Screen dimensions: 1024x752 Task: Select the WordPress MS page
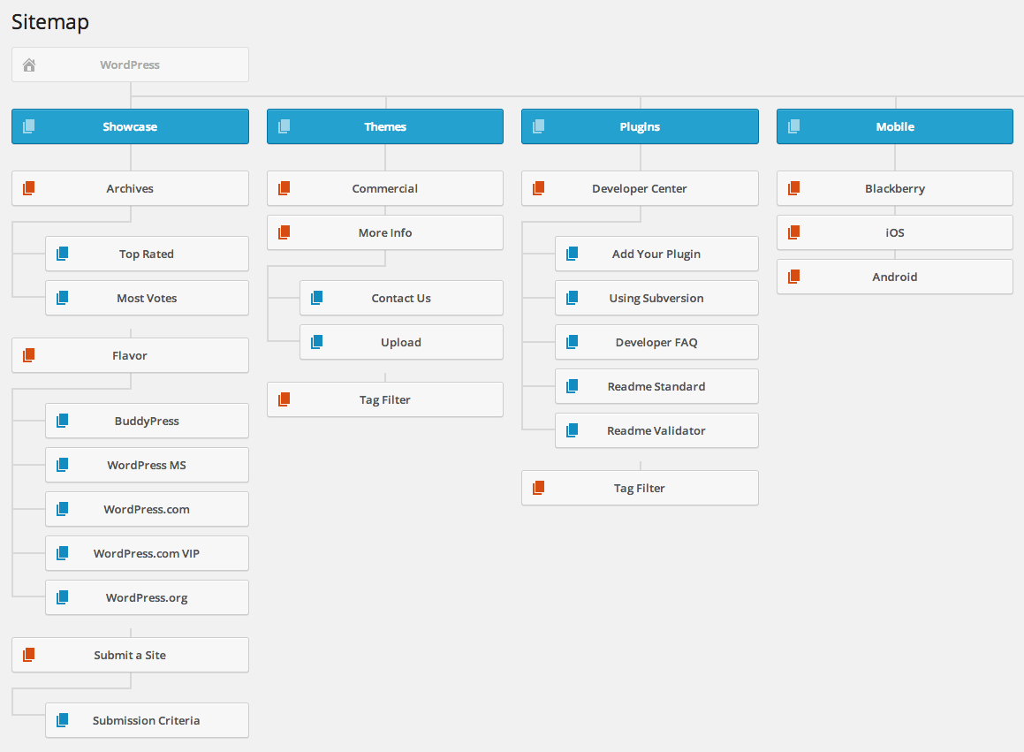[x=147, y=465]
